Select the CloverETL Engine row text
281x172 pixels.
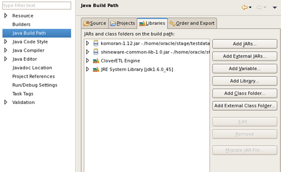coord(120,61)
